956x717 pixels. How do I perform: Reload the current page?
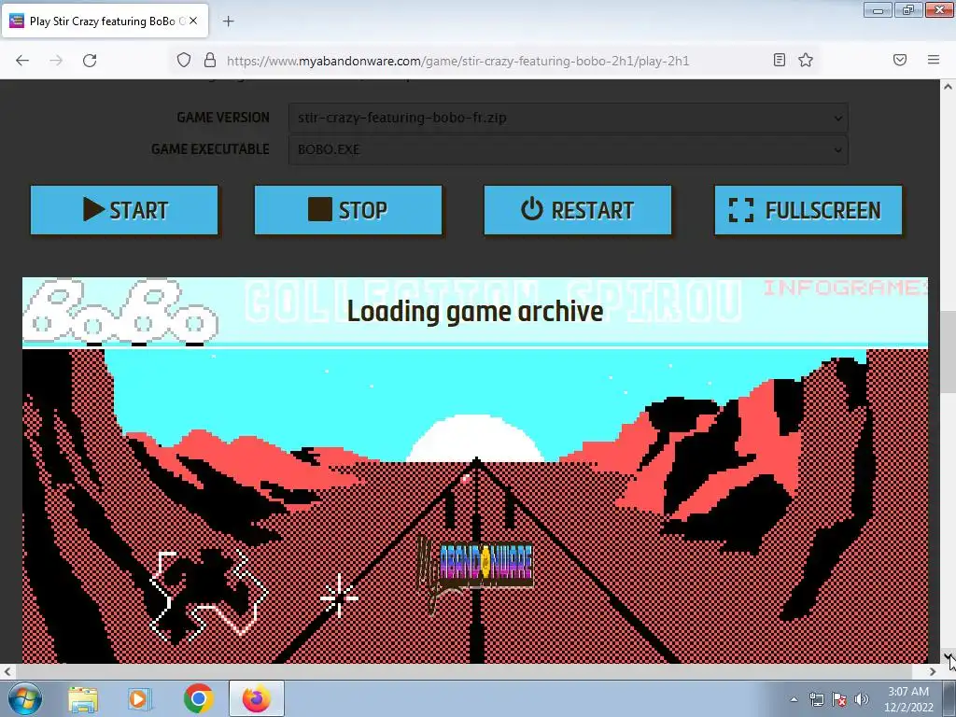[90, 61]
